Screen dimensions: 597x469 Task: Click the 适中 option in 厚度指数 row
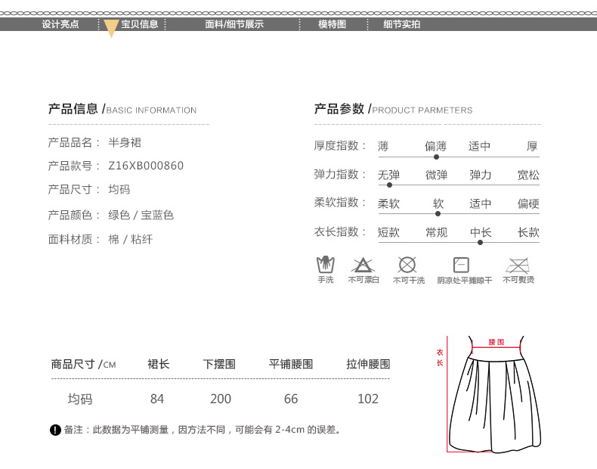(479, 146)
